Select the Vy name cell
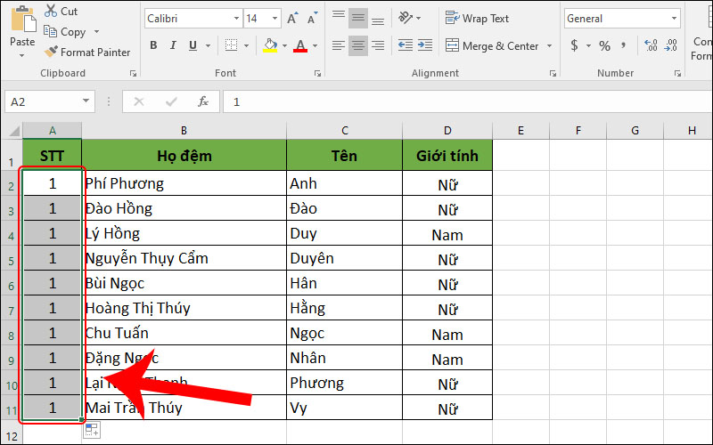The width and height of the screenshot is (713, 445). [x=345, y=408]
